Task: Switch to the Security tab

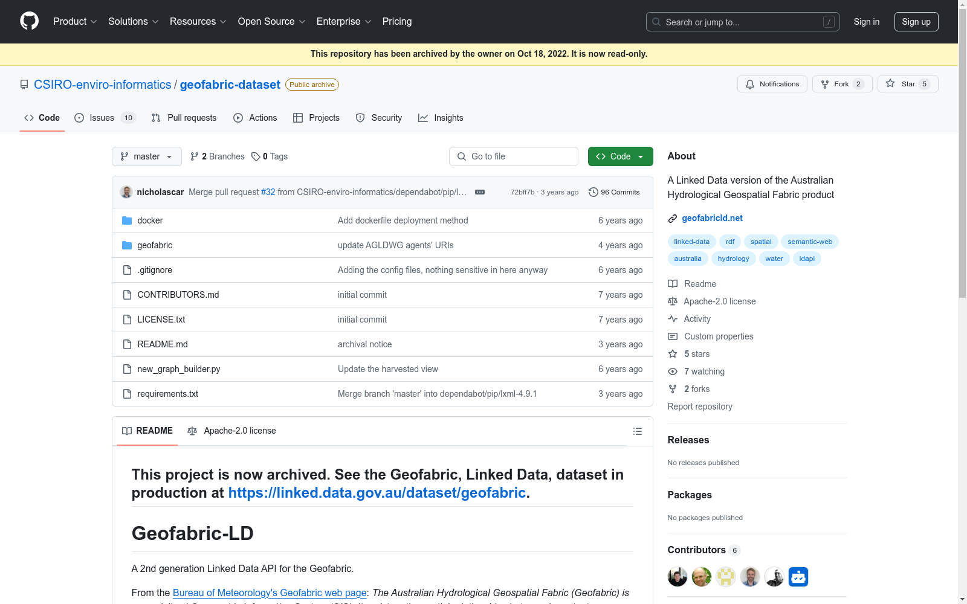Action: 379,118
